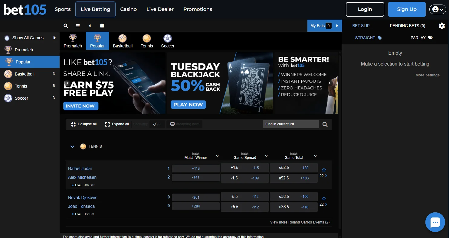This screenshot has height=238, width=449.
Task: Favorite the Jodar vs Michelsen match star
Action: click(324, 170)
